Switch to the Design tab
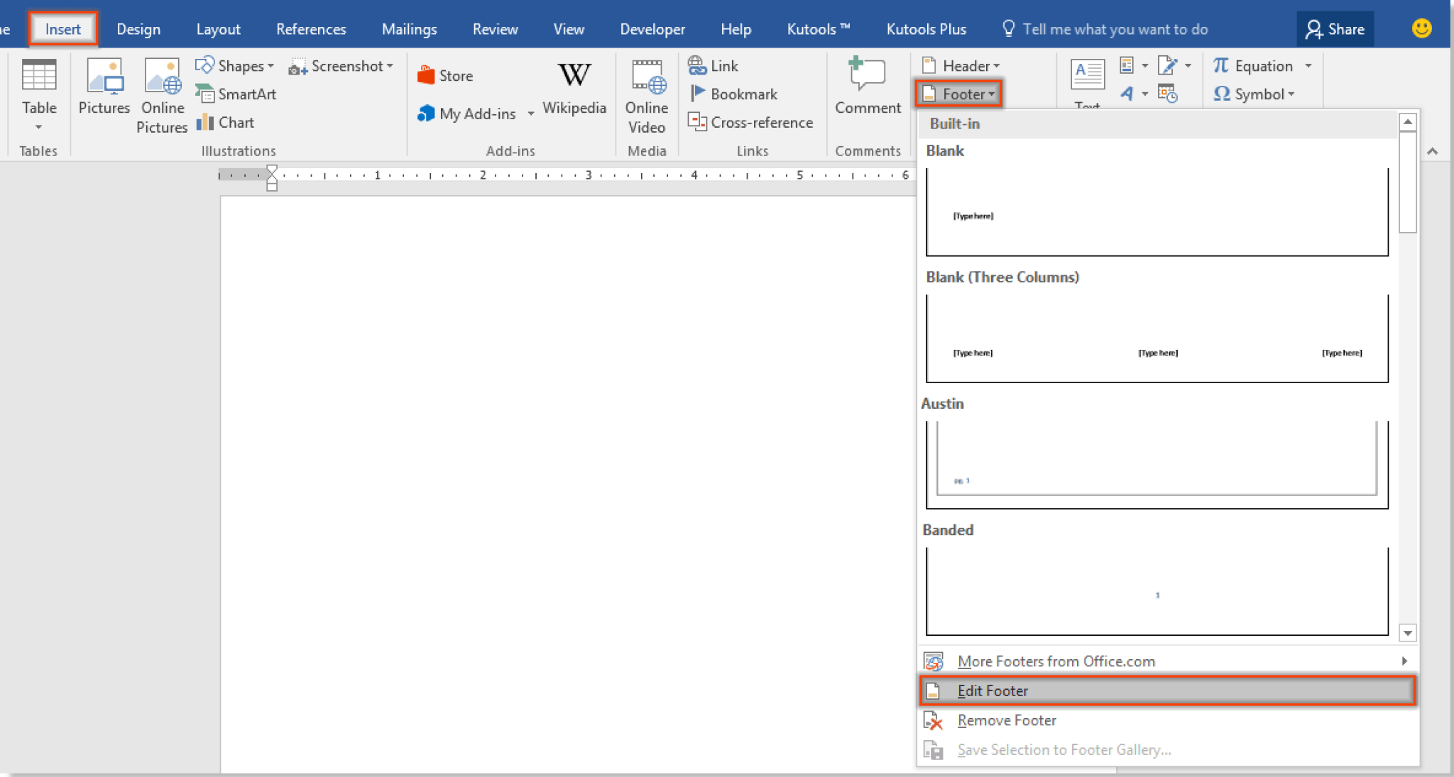Screen dimensions: 1454x777 139,28
